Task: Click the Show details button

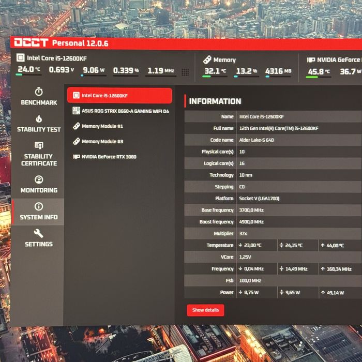Action: click(205, 310)
